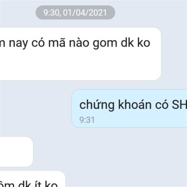This screenshot has height=187, width=187.
Task: Tap the 9:31 timestamp in blue bubble
Action: click(x=87, y=120)
